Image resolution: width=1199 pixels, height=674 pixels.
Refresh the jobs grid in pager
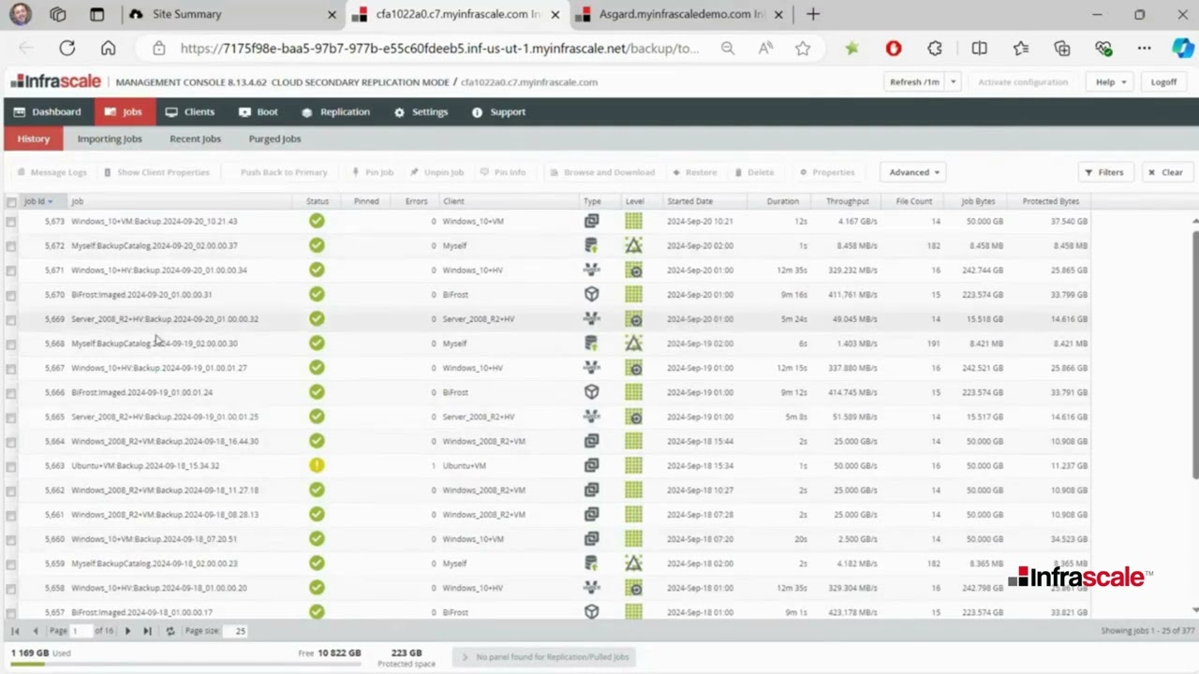(170, 631)
